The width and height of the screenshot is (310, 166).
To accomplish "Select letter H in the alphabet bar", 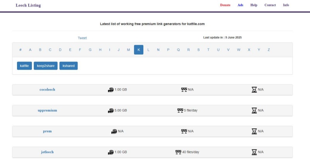I will [x=100, y=50].
